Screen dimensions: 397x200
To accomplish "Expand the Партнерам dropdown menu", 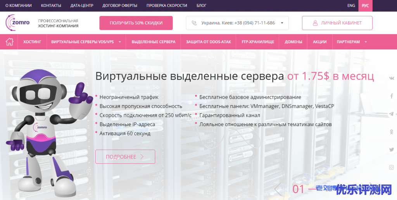I will coord(366,42).
